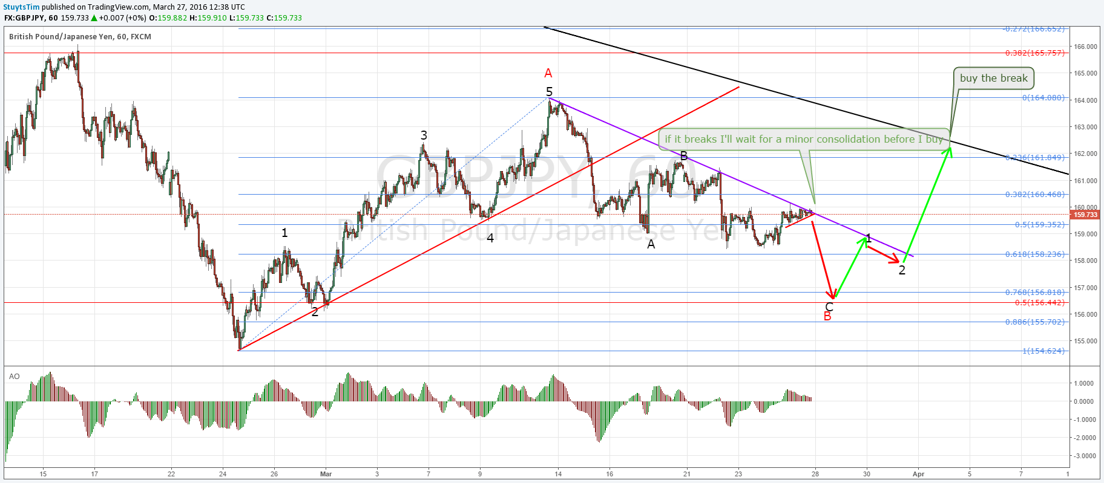Click the Apr label on the date axis
The image size is (1104, 483).
point(918,474)
